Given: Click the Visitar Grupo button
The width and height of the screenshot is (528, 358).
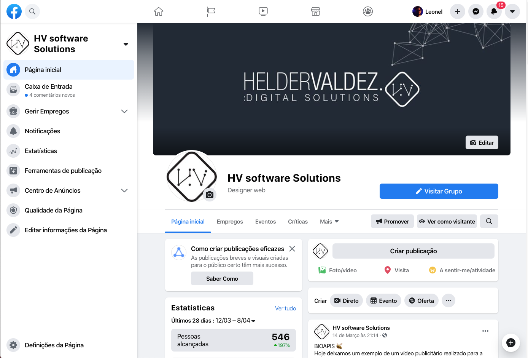Looking at the screenshot, I should pos(439,191).
